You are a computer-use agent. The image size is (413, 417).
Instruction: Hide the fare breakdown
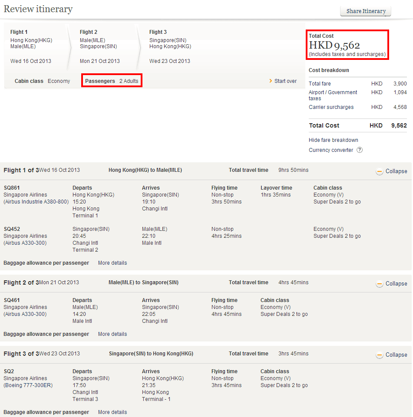[x=333, y=140]
